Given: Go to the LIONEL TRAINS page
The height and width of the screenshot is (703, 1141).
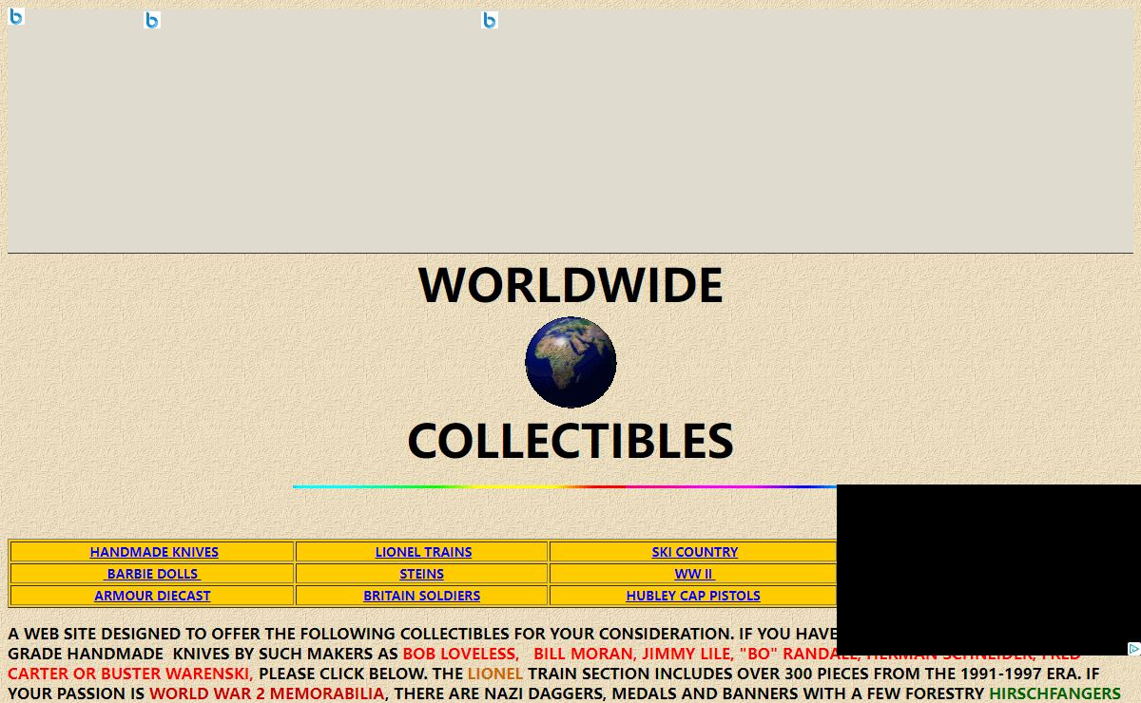Looking at the screenshot, I should click(x=423, y=552).
